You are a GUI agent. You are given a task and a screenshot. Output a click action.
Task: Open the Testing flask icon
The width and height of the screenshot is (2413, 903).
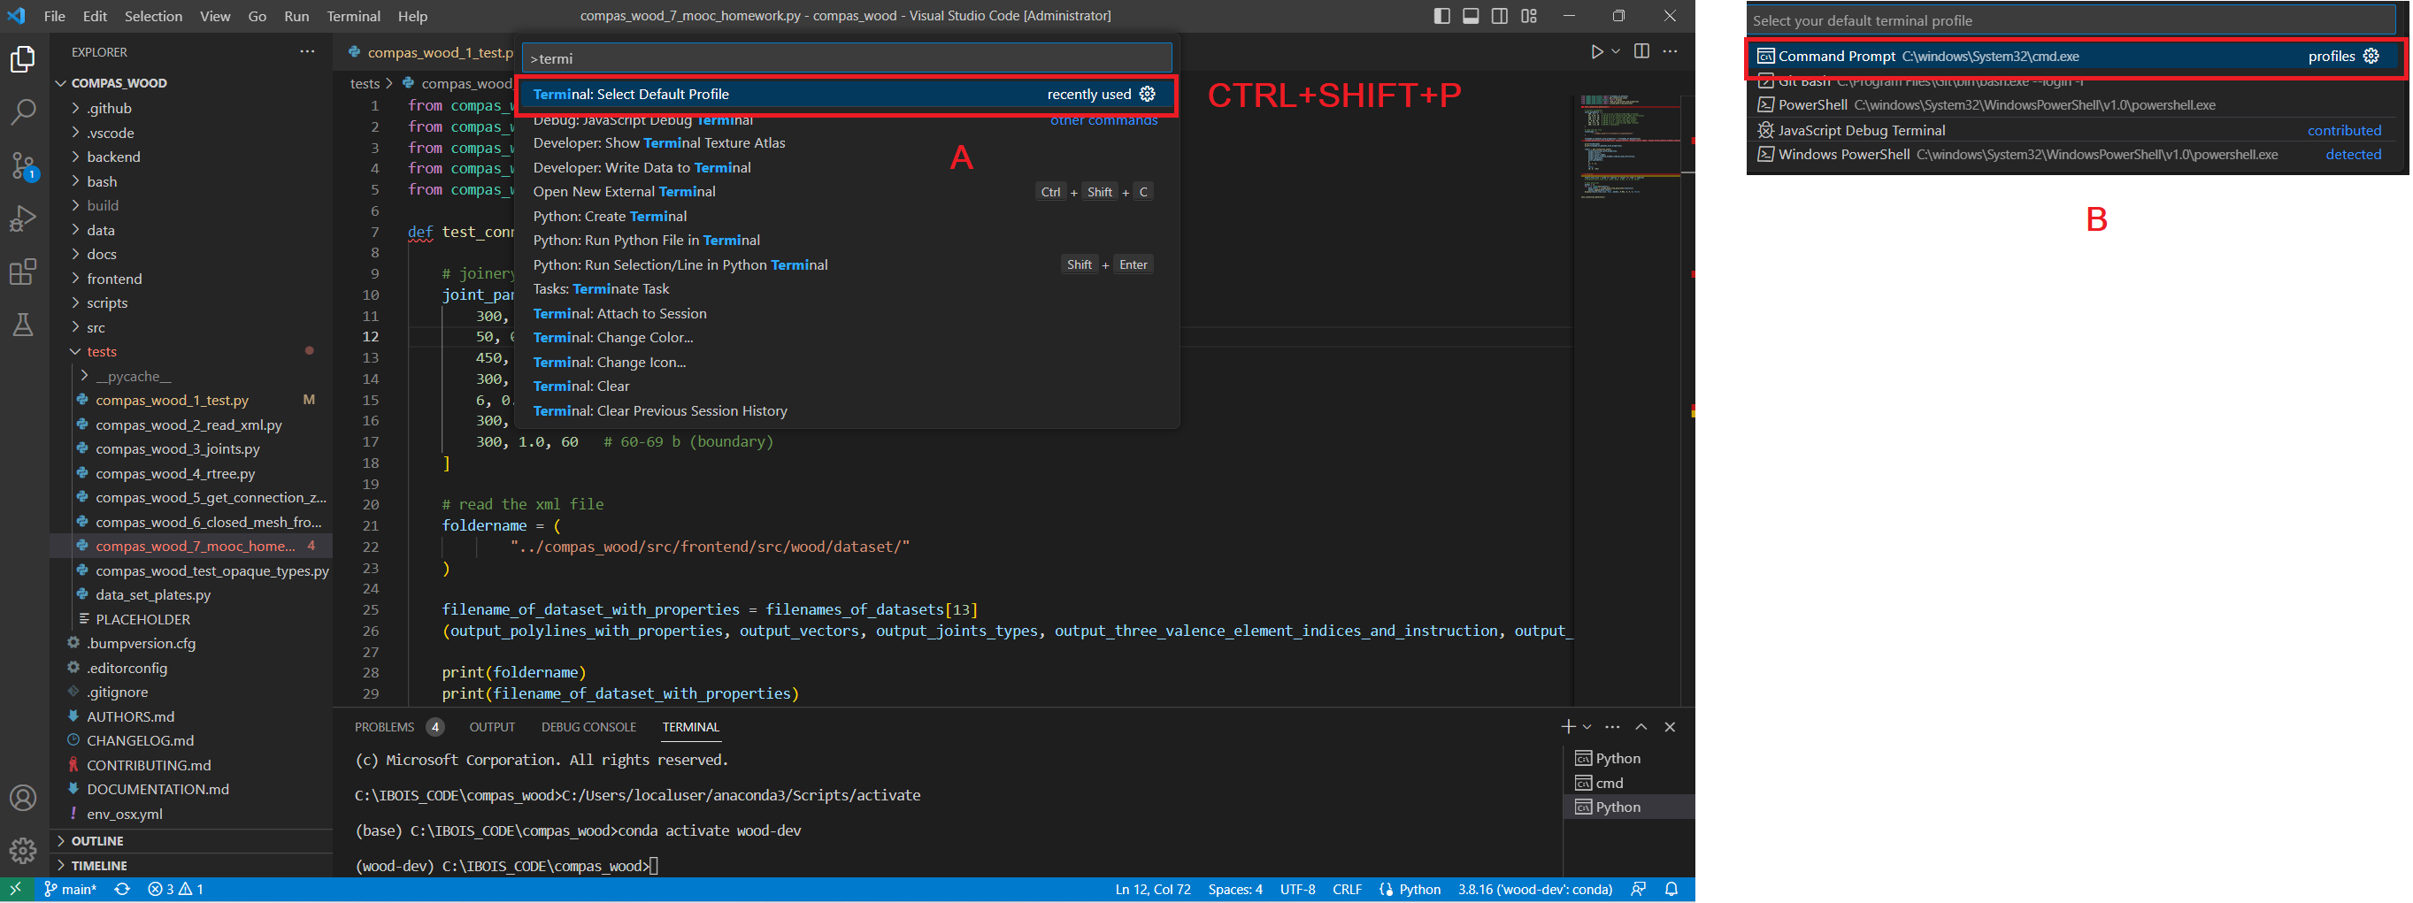22,325
